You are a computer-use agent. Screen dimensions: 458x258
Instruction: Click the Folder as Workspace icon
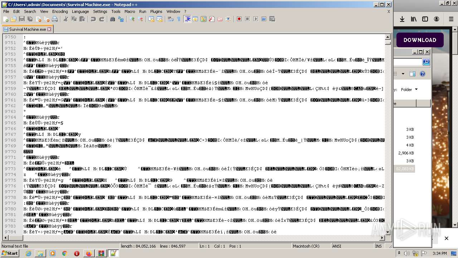pos(220,19)
